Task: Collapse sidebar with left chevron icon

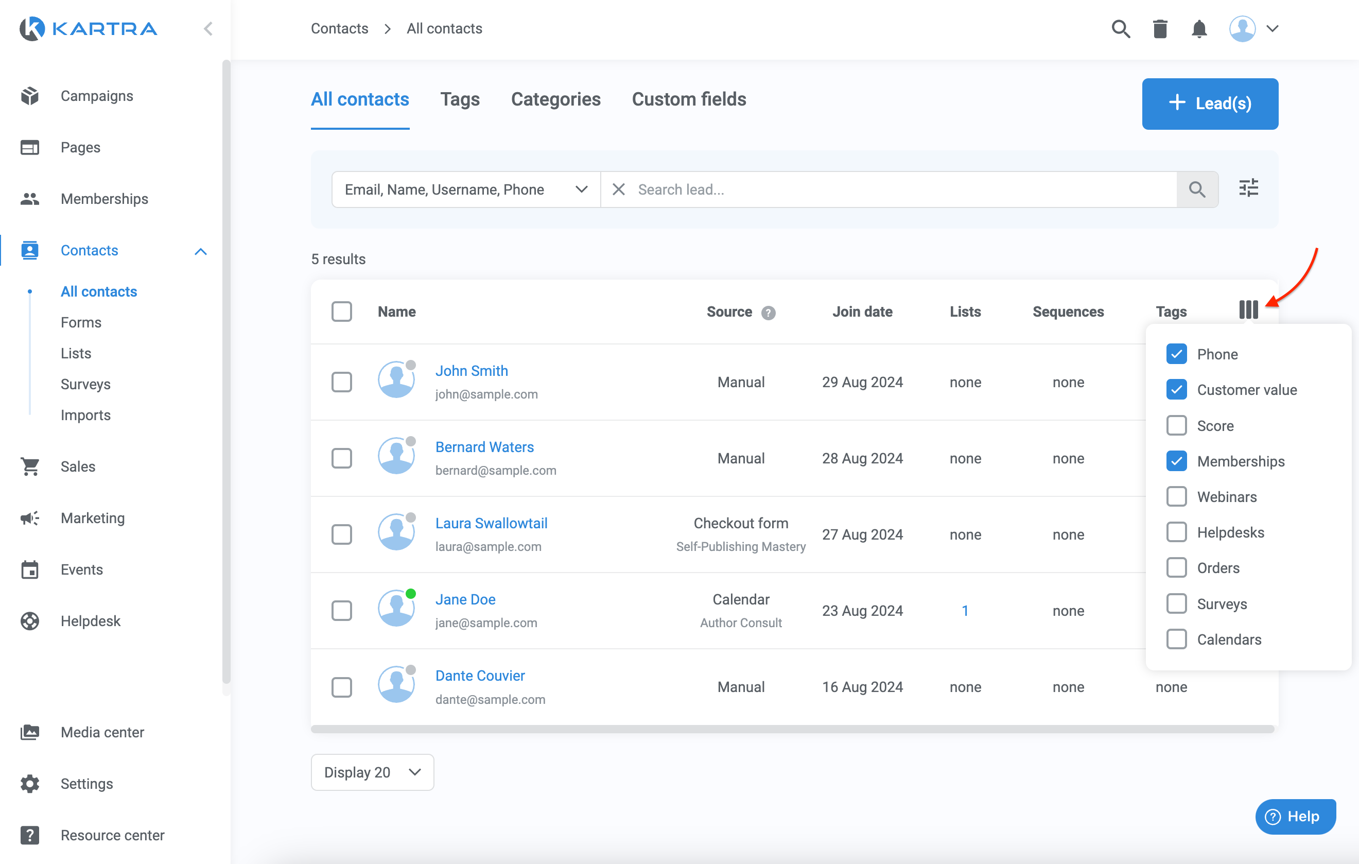Action: tap(208, 29)
